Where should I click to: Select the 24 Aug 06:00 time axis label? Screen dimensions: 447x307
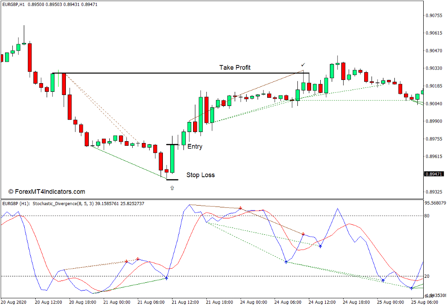click(287, 302)
